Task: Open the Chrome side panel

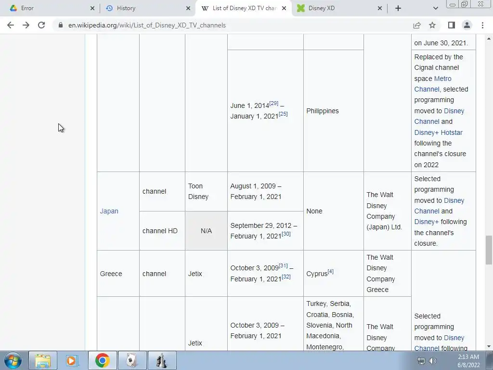Action: [452, 25]
